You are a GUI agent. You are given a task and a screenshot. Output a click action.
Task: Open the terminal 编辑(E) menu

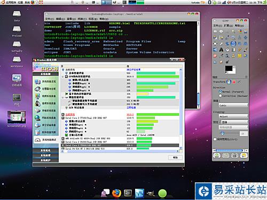click(x=60, y=19)
